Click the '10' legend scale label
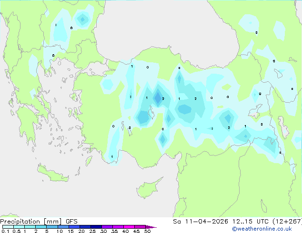This screenshot has height=233, width=302. (60, 231)
